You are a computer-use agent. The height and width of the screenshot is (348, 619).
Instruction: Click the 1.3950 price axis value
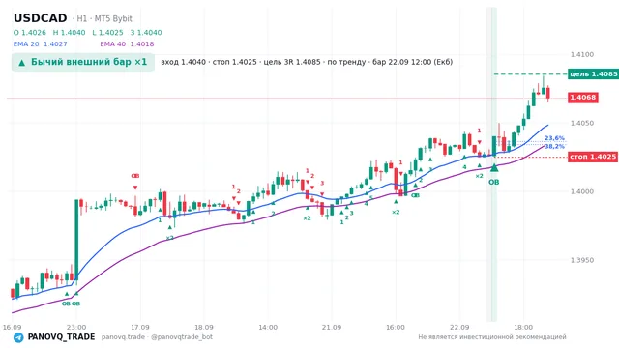point(582,260)
